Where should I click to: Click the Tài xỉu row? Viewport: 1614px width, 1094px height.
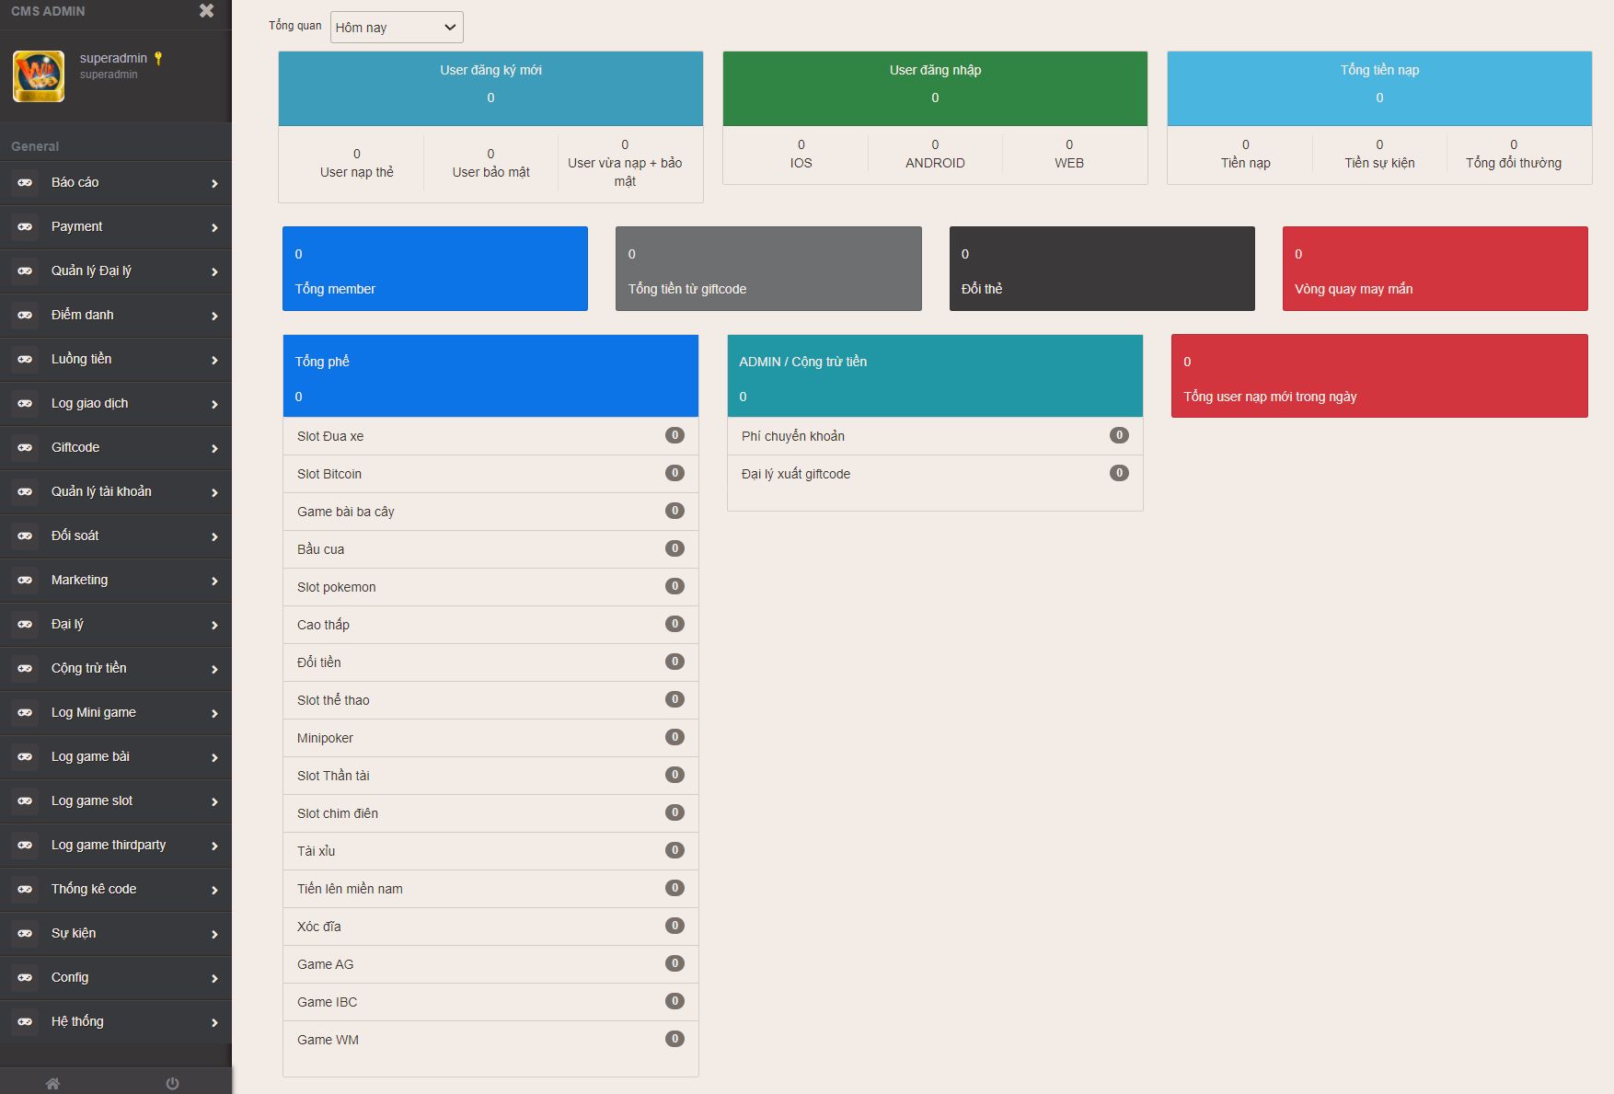490,851
